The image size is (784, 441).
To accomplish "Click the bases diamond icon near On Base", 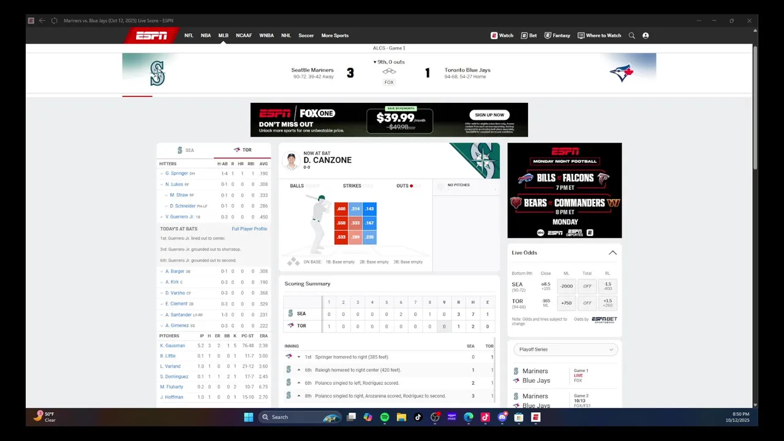I will pos(293,262).
